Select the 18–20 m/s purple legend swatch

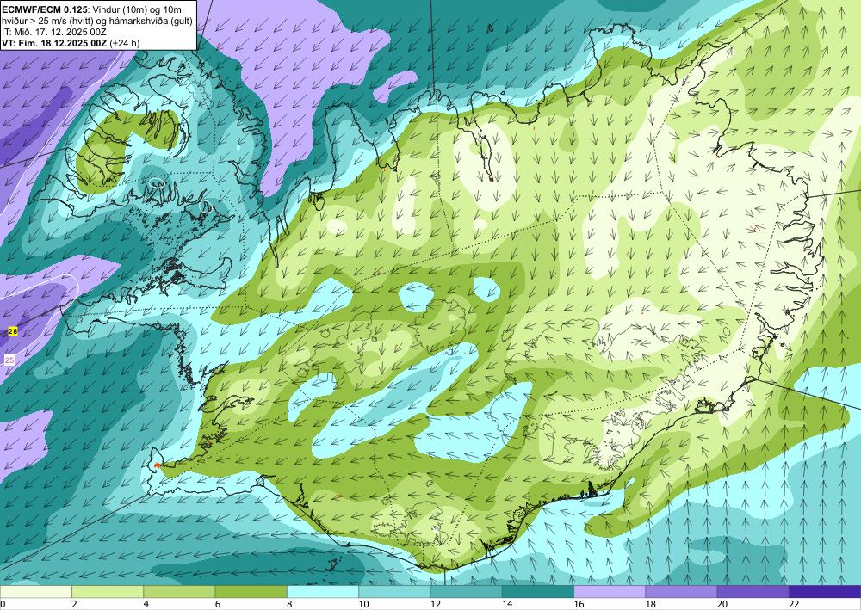click(x=681, y=591)
